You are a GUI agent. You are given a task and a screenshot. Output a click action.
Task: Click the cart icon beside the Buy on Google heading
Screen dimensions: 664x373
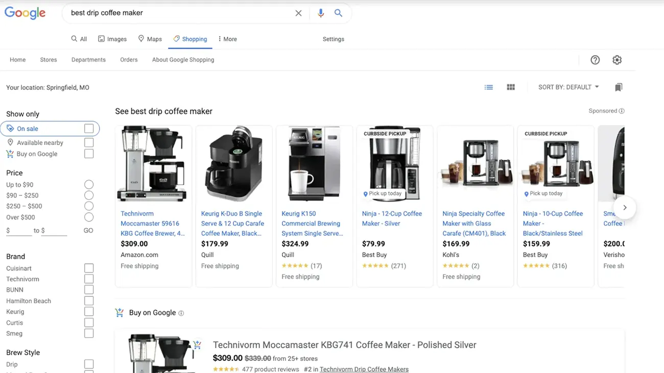120,313
